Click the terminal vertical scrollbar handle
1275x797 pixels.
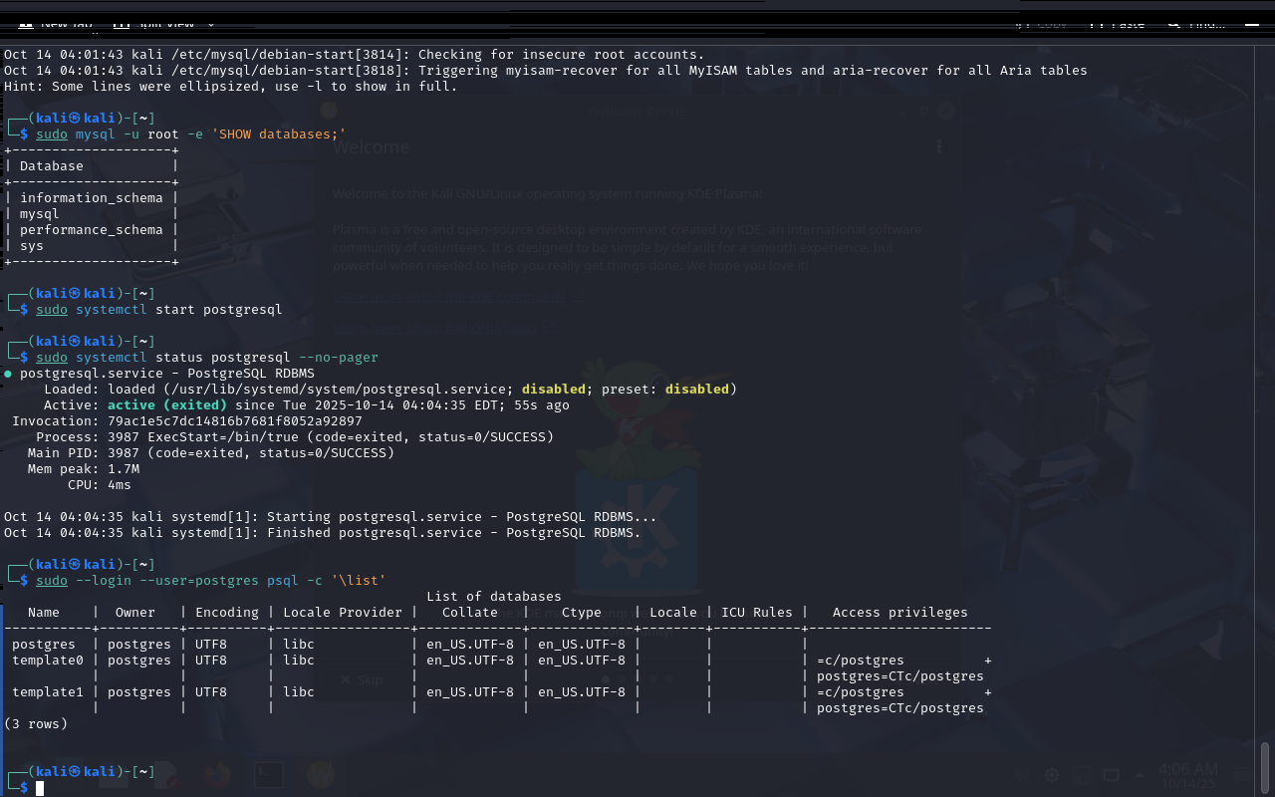coord(1265,765)
